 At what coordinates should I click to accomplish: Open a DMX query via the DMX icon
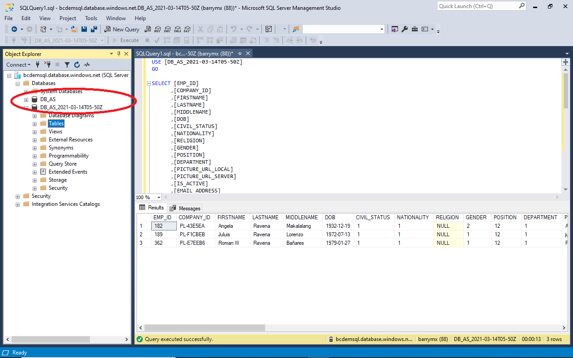click(167, 29)
